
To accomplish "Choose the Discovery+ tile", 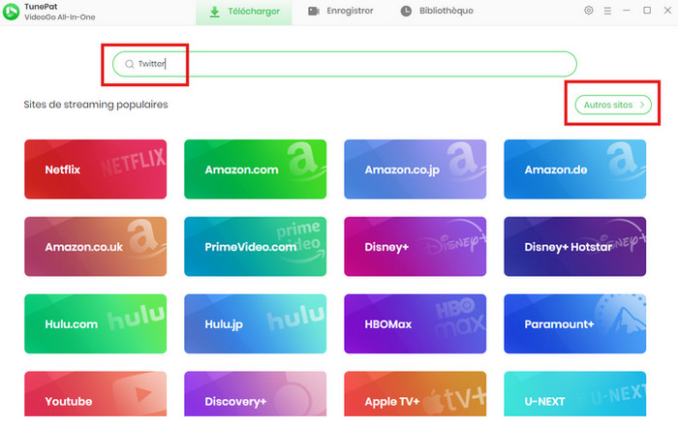I will point(255,394).
